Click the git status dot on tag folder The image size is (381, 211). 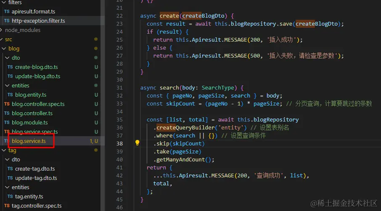click(96, 150)
